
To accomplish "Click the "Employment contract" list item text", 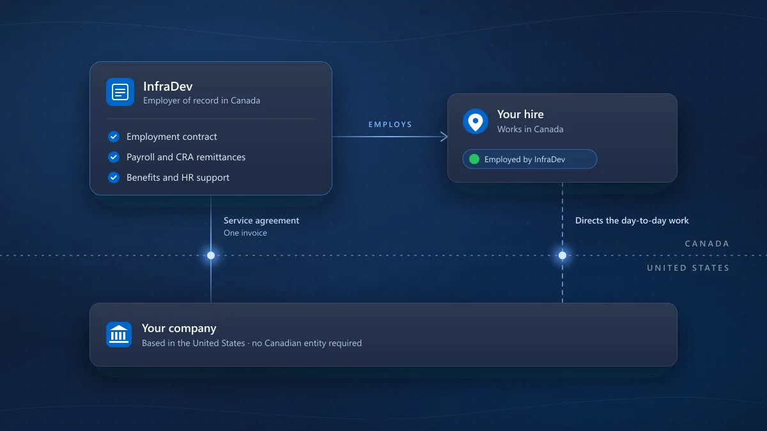I will (172, 137).
